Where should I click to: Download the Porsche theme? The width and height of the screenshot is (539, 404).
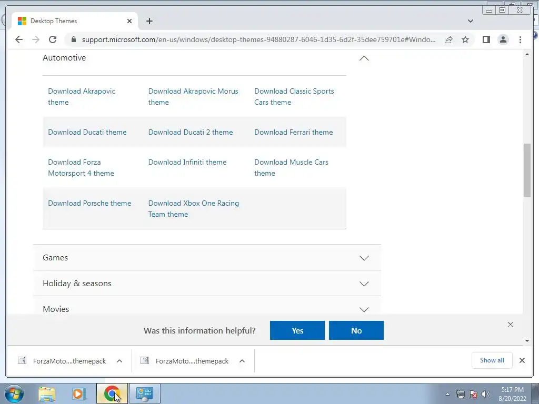(89, 203)
